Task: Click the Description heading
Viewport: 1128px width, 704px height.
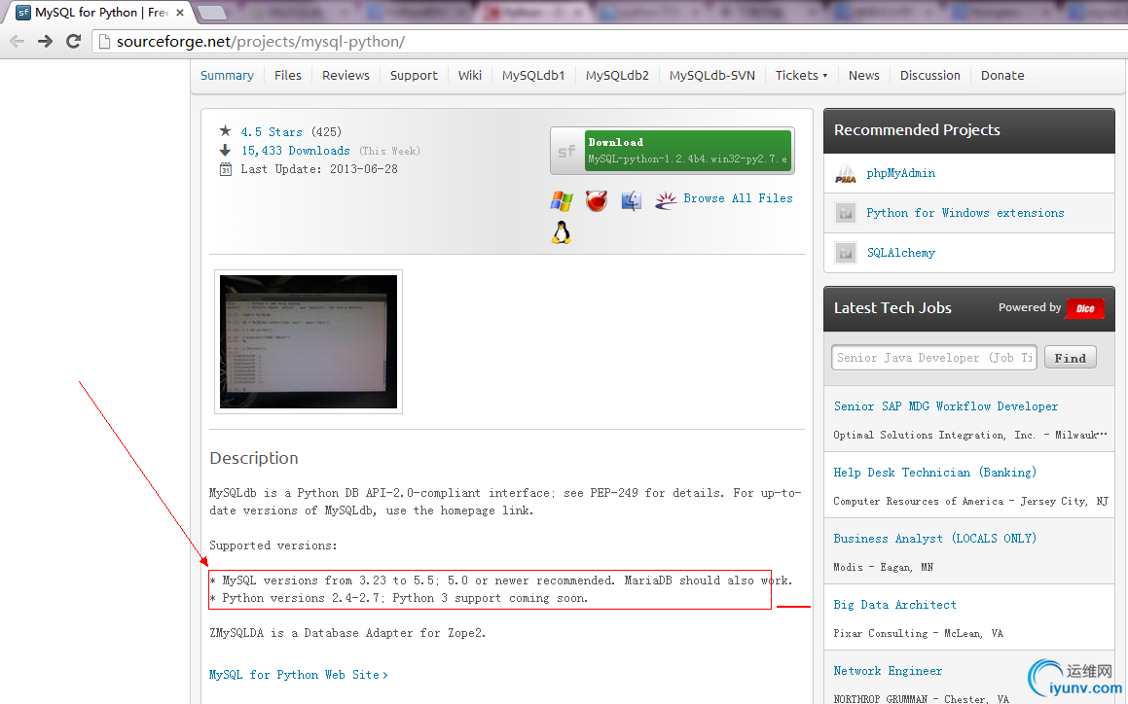Action: pos(253,458)
